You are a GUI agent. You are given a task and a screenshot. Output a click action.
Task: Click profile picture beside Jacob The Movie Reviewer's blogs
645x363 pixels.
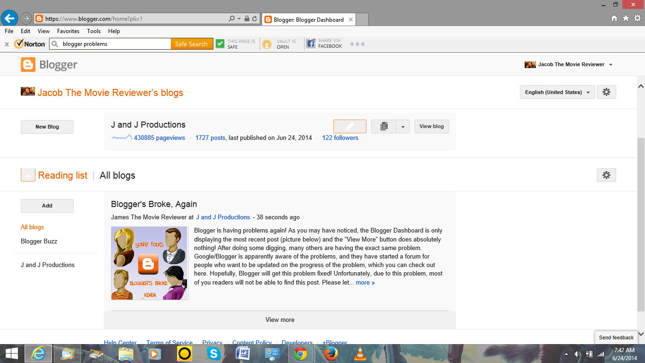point(28,91)
